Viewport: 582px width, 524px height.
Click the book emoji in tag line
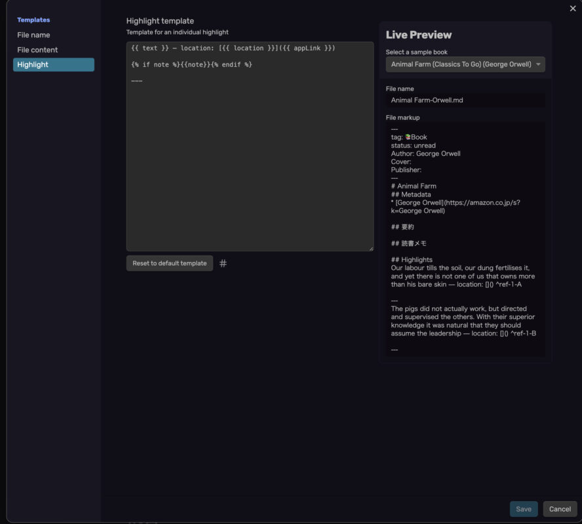point(408,137)
